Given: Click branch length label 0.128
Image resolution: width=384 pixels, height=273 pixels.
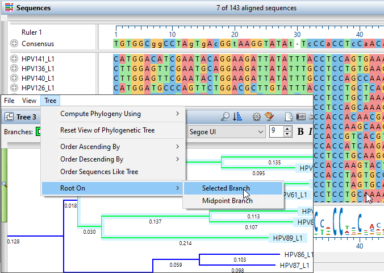Looking at the screenshot, I should pos(13,242).
